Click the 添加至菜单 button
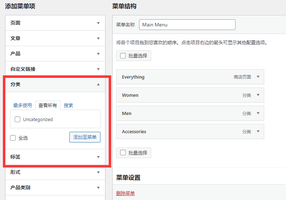The image size is (286, 200). point(85,137)
